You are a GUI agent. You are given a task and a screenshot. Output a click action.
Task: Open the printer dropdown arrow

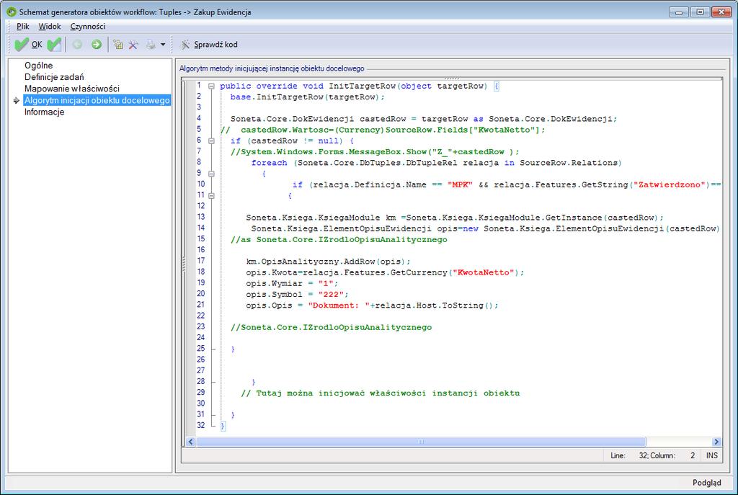click(163, 45)
